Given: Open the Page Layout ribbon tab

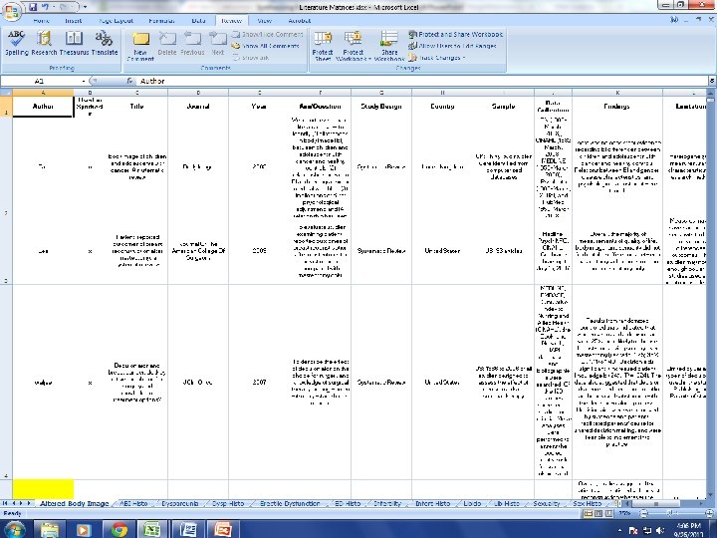Looking at the screenshot, I should click(x=117, y=21).
